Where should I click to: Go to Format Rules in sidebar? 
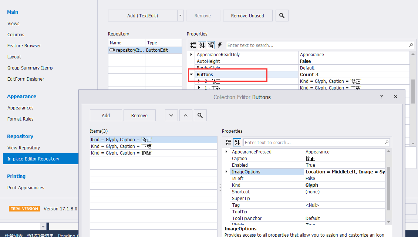[x=20, y=119]
